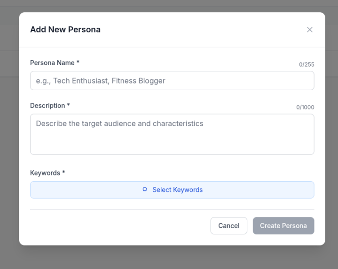
Task: Click the 'Tech Enthusiast, Fitness Blogger' placeholder text
Action: coord(109,81)
